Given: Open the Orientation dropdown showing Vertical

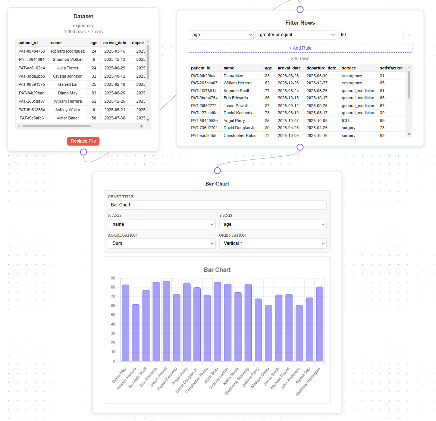Looking at the screenshot, I should point(273,243).
